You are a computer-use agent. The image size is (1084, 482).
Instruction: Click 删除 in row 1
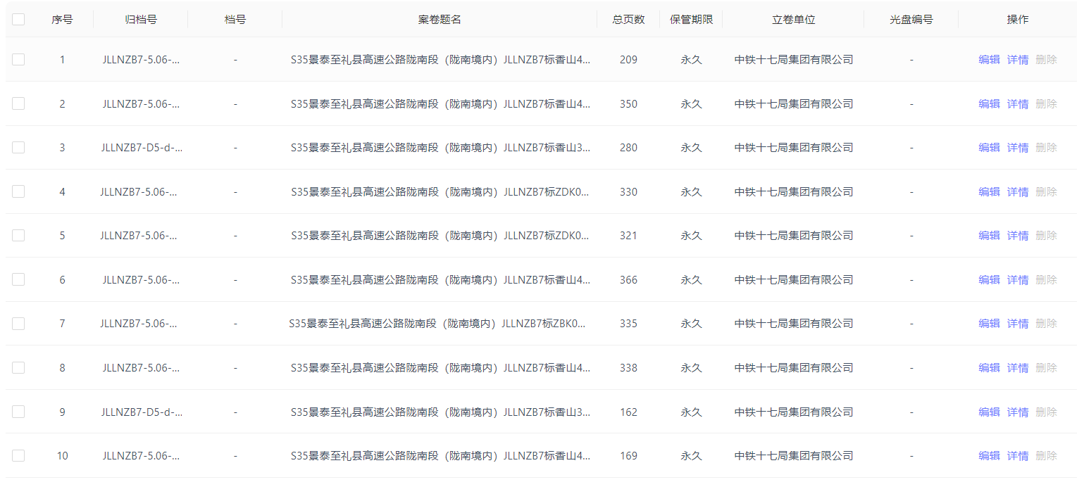coord(1047,60)
